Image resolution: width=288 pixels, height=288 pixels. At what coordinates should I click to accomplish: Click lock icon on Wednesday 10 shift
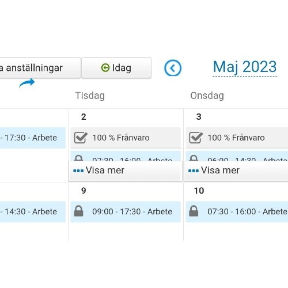[194, 211]
